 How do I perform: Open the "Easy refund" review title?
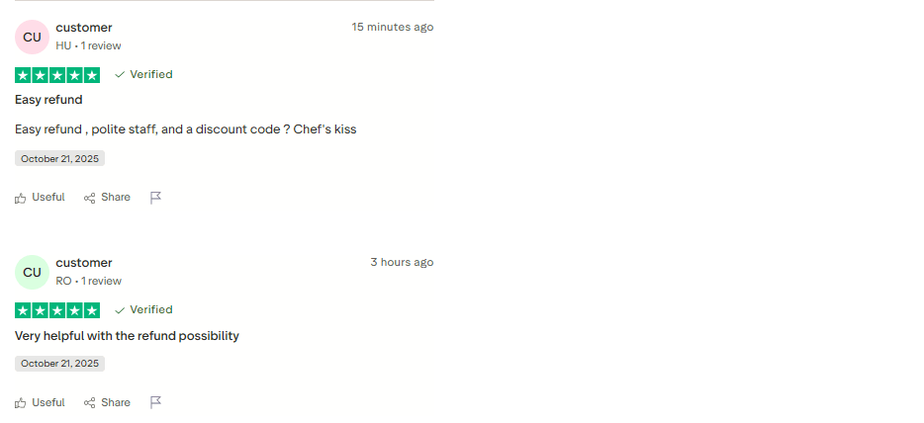point(48,100)
